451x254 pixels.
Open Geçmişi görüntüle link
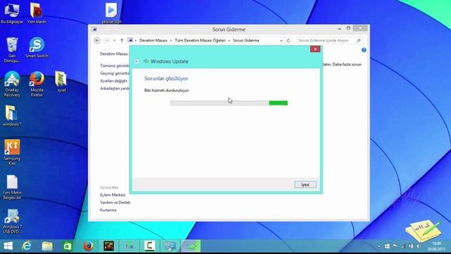coord(115,73)
